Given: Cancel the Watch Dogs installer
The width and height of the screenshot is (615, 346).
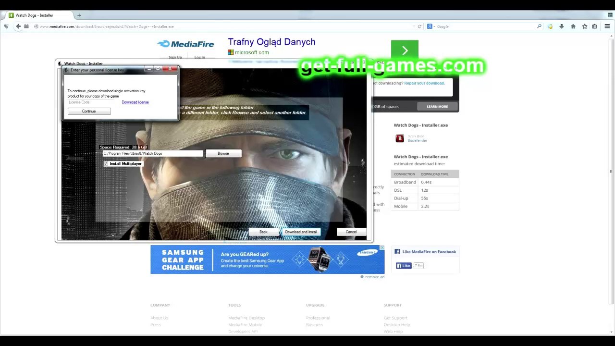Looking at the screenshot, I should click(x=351, y=232).
